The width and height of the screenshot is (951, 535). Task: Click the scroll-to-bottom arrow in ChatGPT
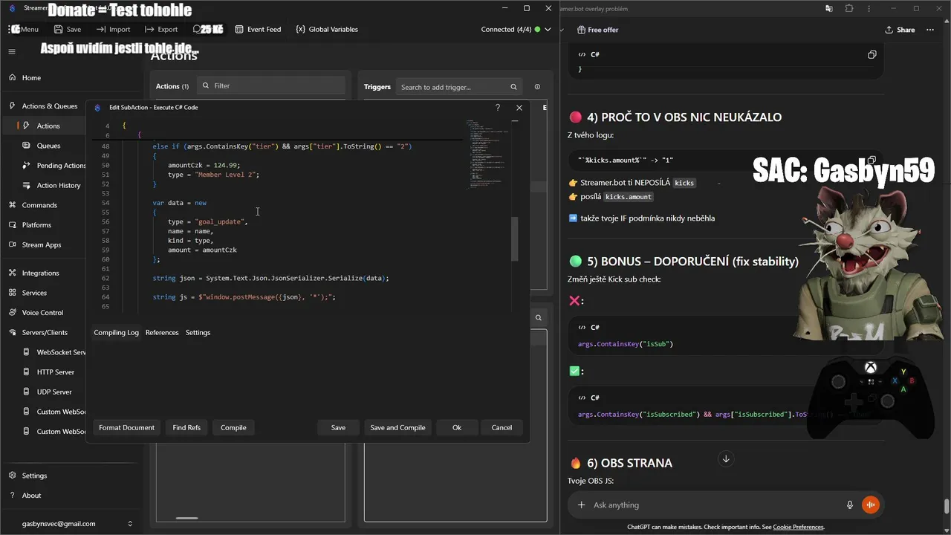coord(726,459)
